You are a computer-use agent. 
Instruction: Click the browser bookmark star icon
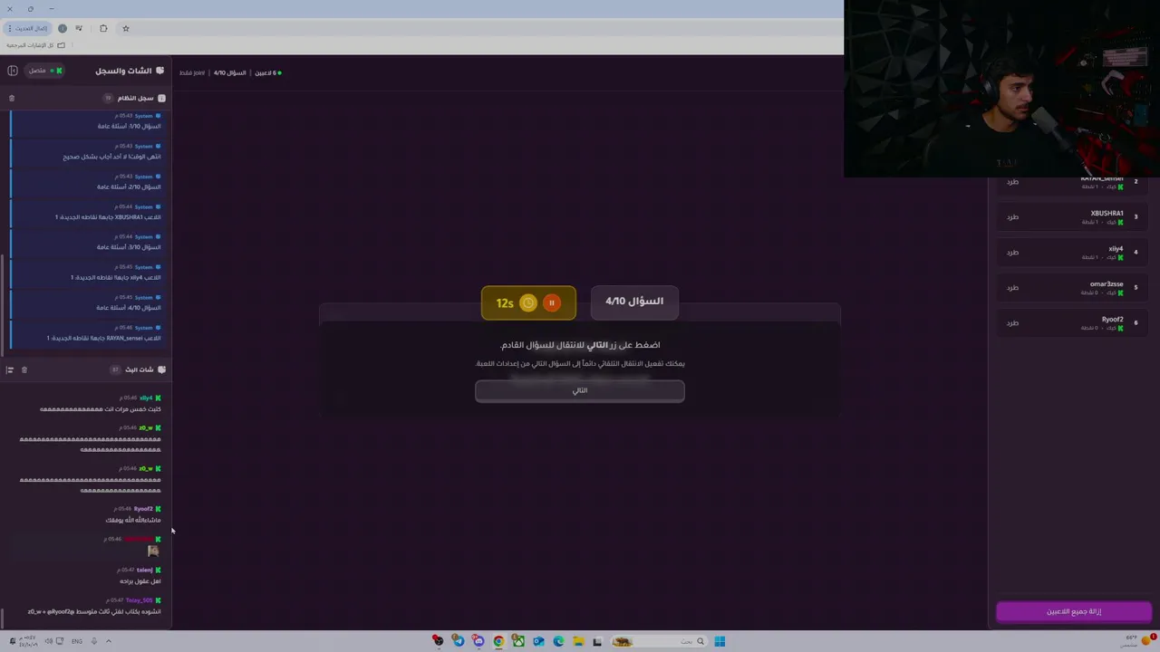coord(126,28)
